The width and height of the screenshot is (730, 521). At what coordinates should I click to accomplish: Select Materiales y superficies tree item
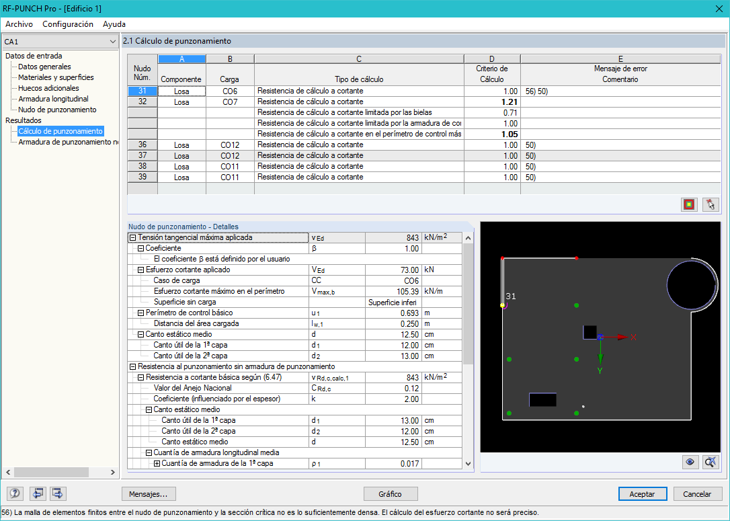(x=56, y=77)
